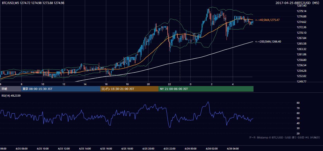Screen dimensions: 323x151
Task: Click the 4/25 22:00 time axis label
Action: point(169,148)
